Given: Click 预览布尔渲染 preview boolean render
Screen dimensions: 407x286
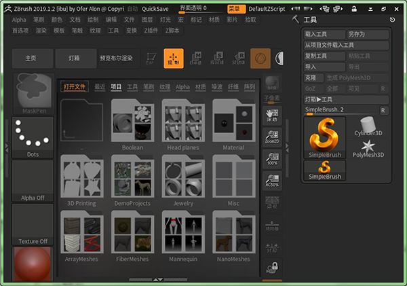Looking at the screenshot, I should click(119, 58).
